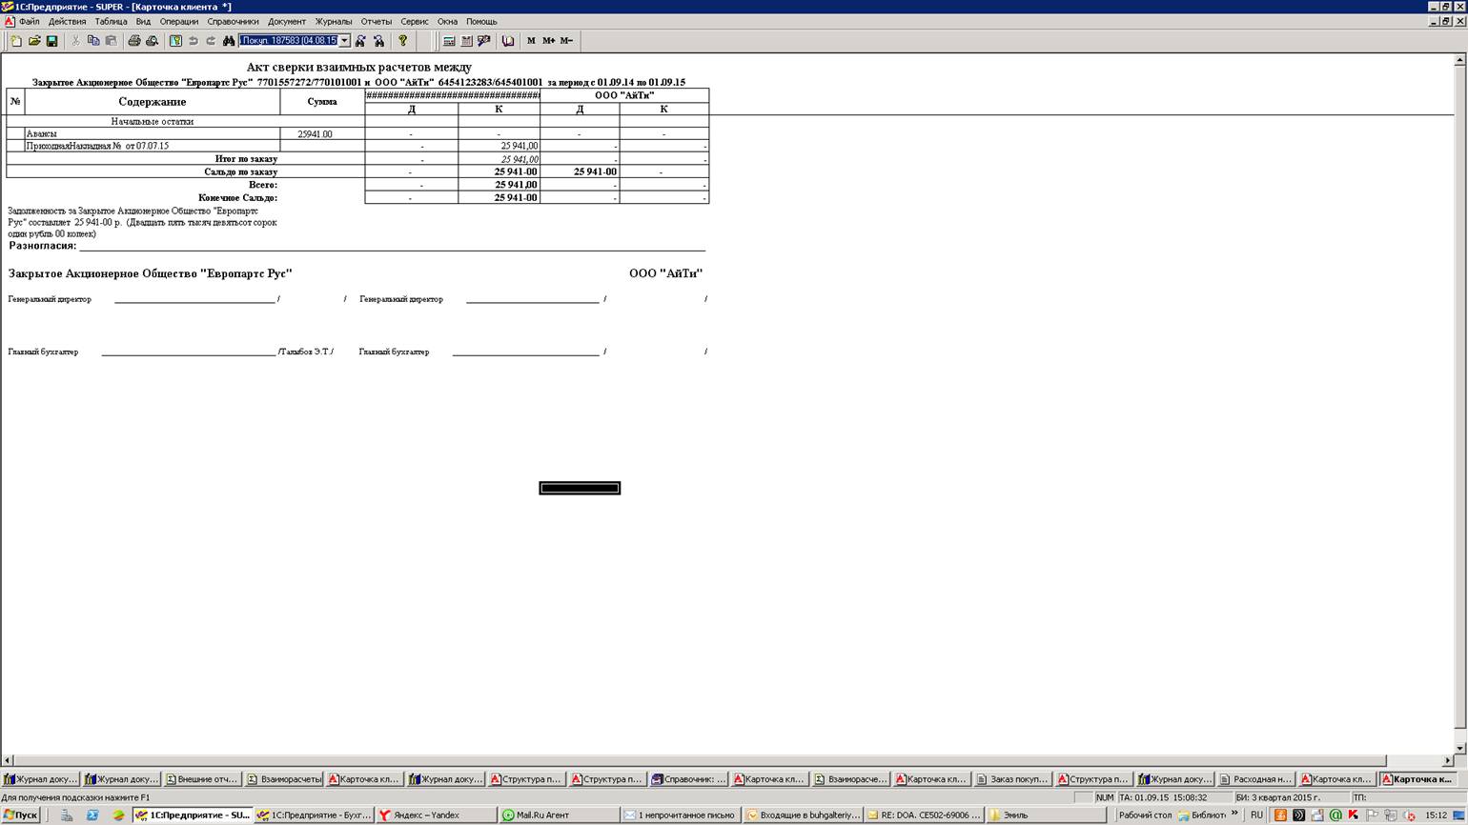Screen dimensions: 1468x825
Task: Switch to the Заказ покуп... window tab
Action: (x=1011, y=779)
